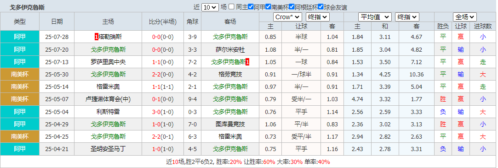Click the red card badge beside 塔勒瑞斯
Screen dimensions: 498x168
[97, 37]
